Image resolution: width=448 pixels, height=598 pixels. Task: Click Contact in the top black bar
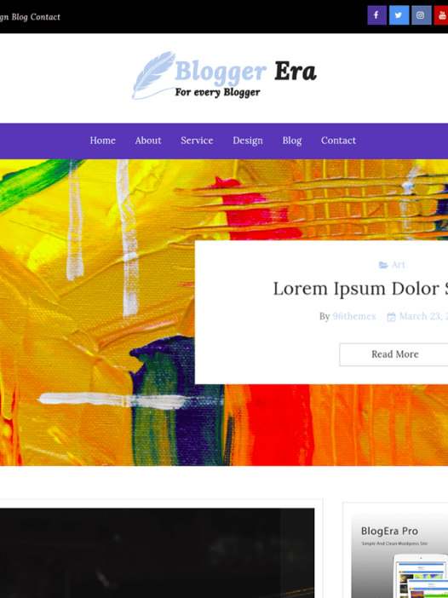tap(45, 17)
